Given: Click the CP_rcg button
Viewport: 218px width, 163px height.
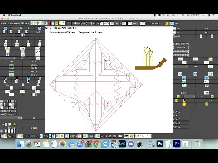Looking at the screenshot, I should [11, 128].
